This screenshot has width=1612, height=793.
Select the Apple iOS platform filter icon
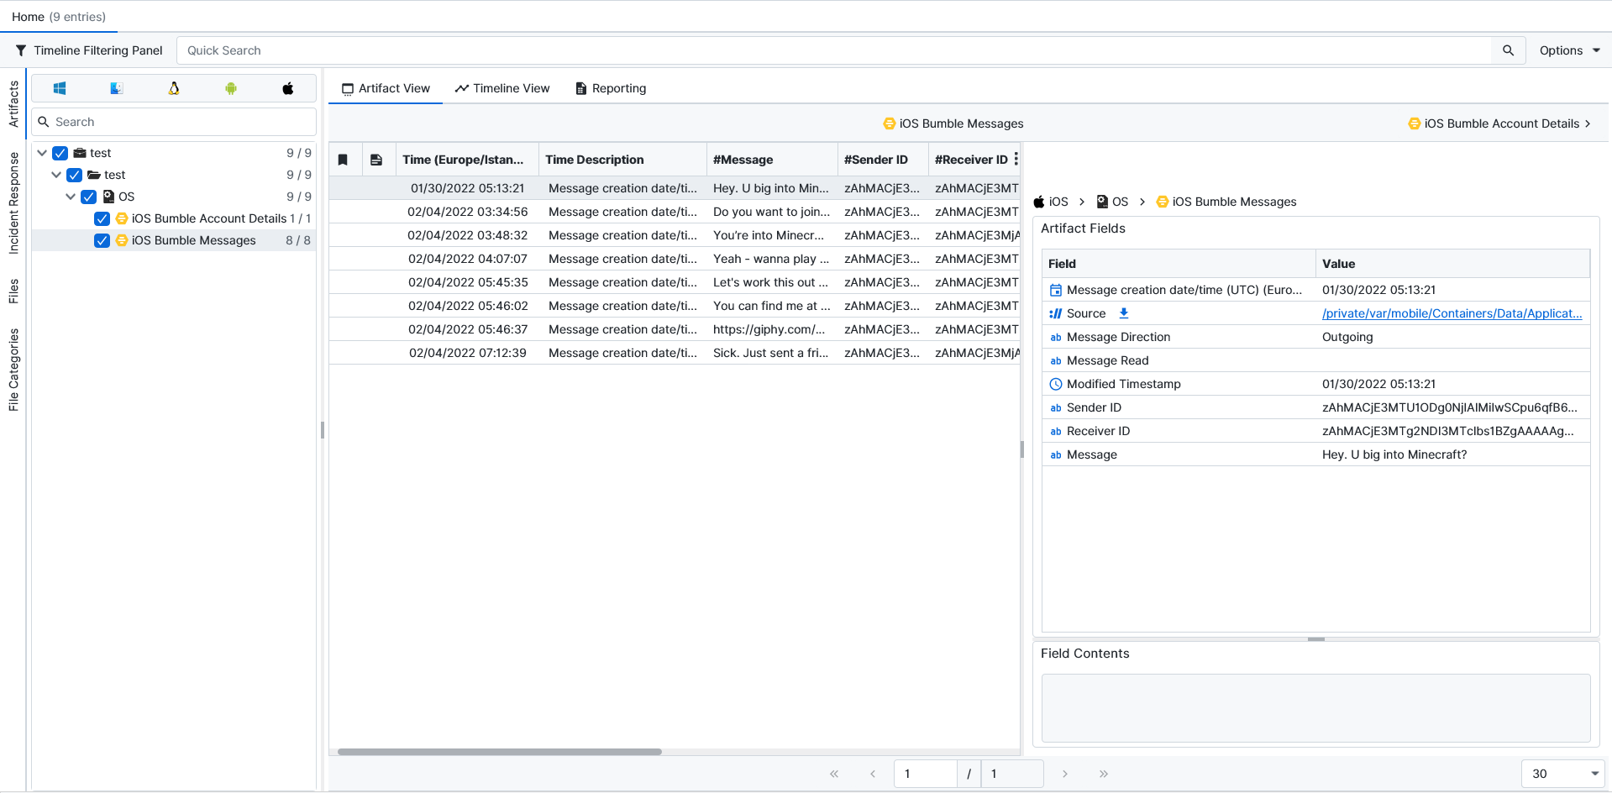coord(288,88)
